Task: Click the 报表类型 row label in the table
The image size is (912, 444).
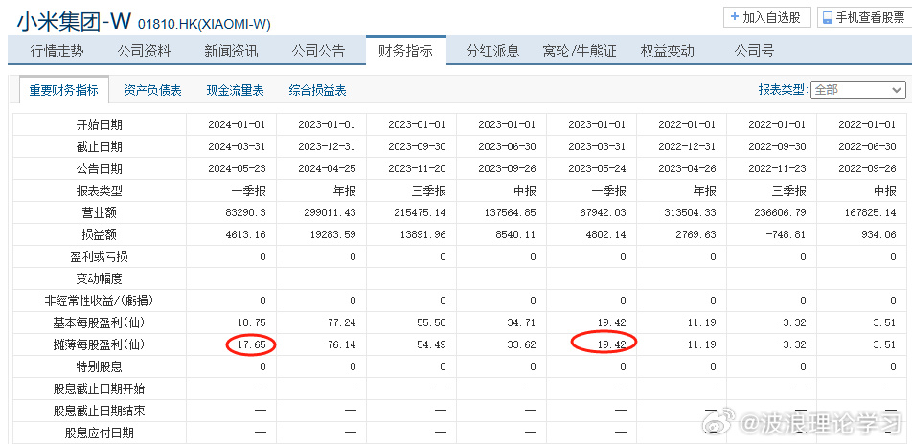Action: [100, 190]
